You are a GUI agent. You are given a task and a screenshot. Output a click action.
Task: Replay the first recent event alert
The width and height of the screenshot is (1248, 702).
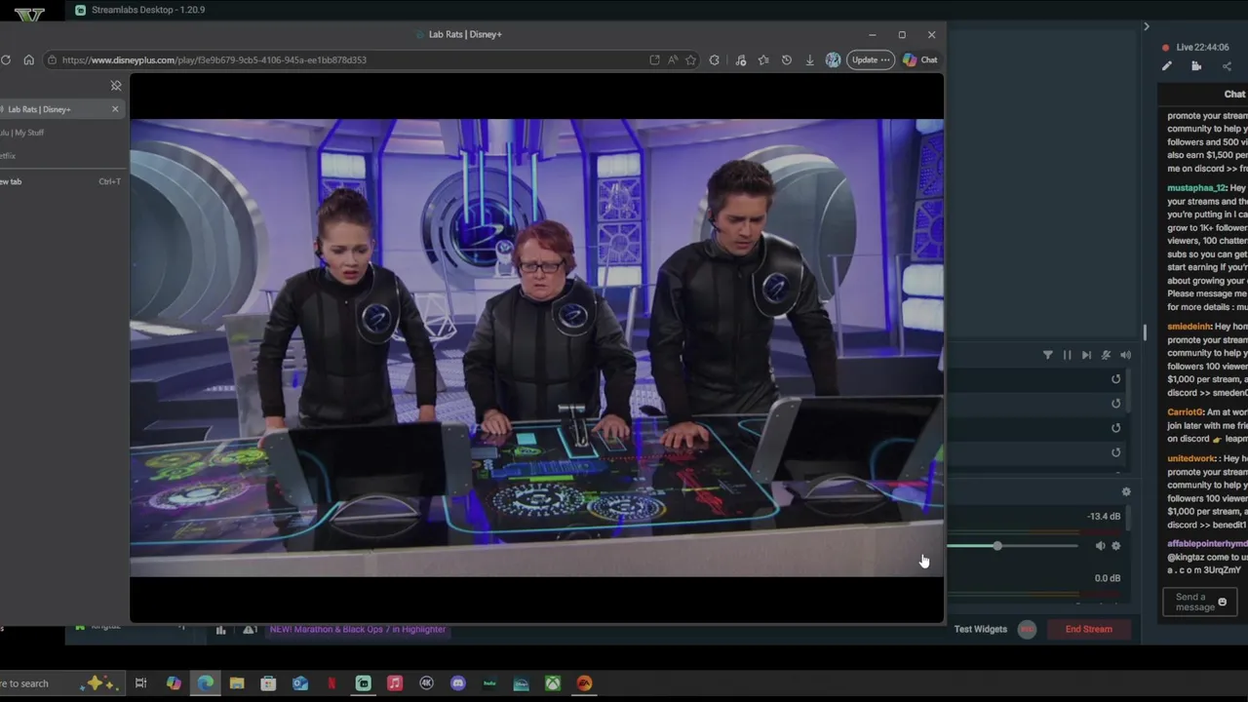tap(1116, 379)
